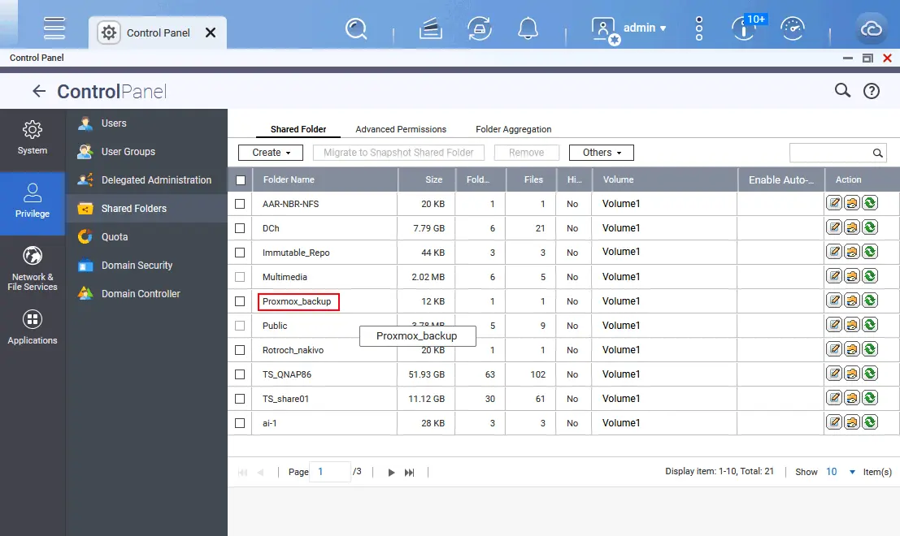Switch to Folder Aggregation tab
The height and width of the screenshot is (536, 900).
point(513,129)
